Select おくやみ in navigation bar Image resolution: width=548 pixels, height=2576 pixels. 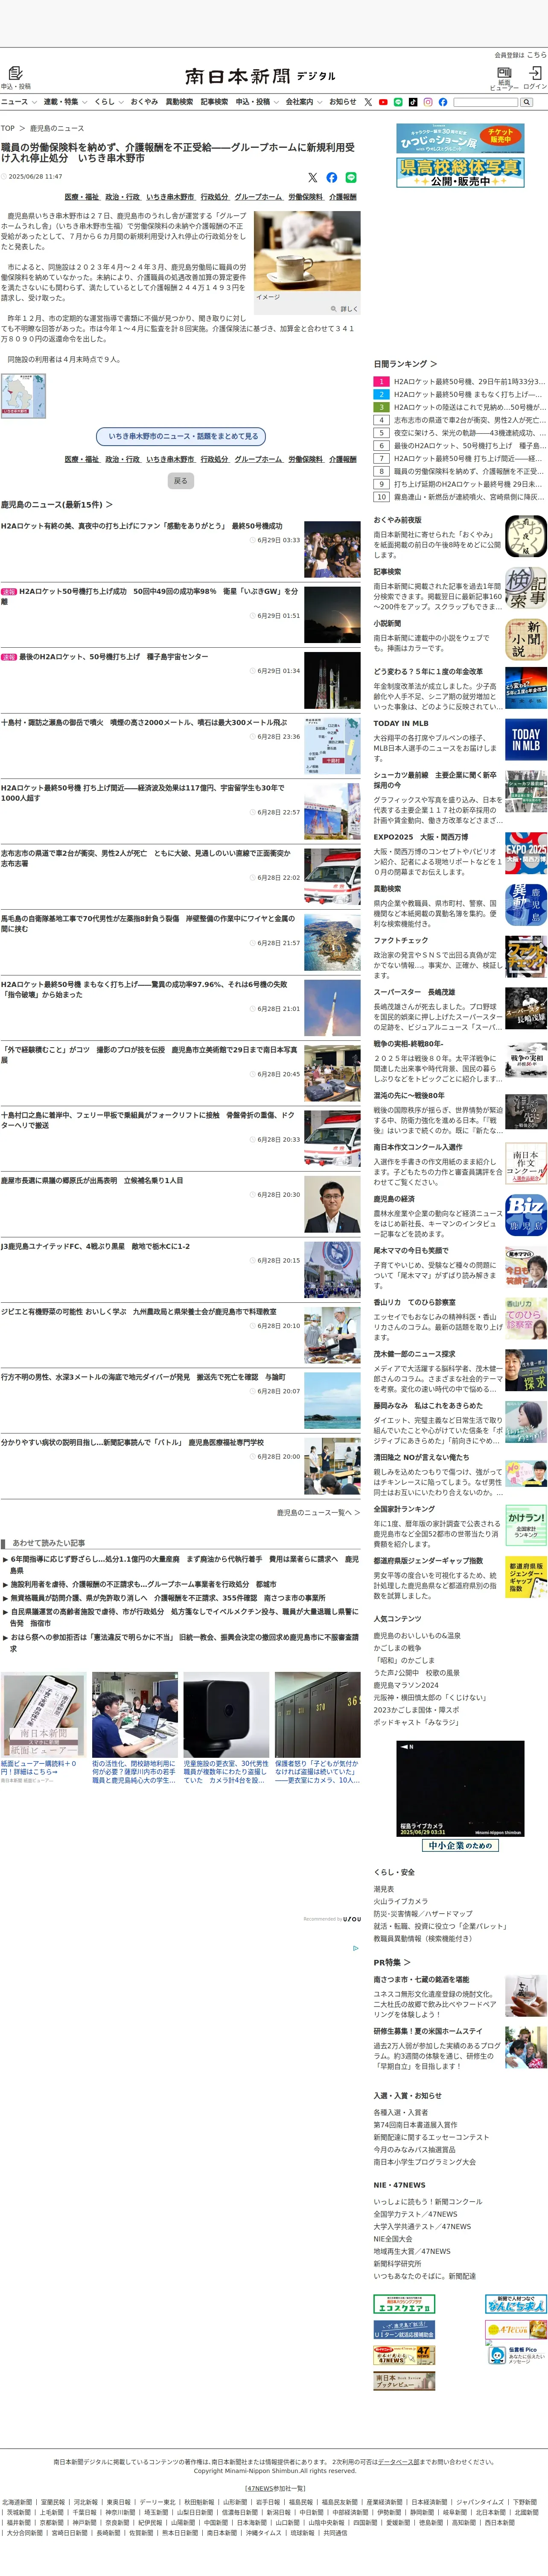pos(144,102)
